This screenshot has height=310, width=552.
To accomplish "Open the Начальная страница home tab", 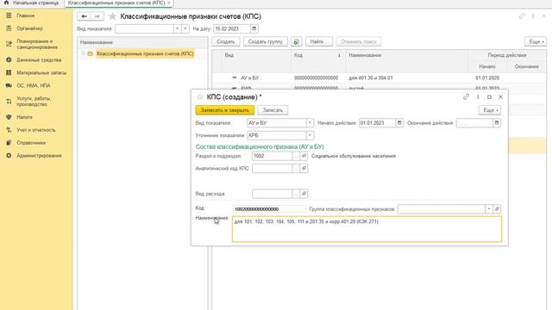I will 31,3.
